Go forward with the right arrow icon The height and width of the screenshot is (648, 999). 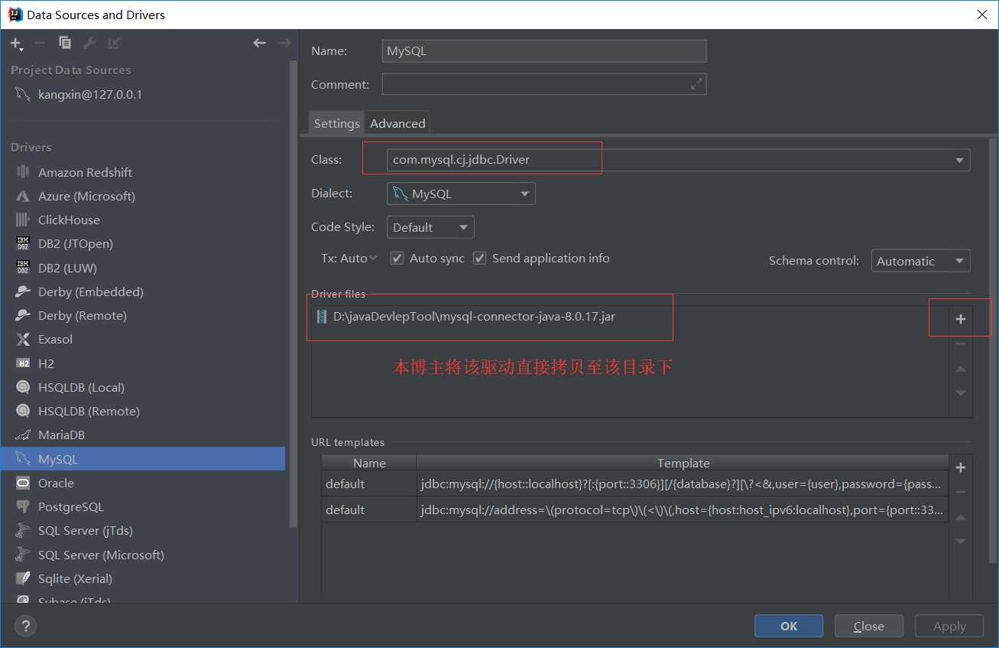[x=284, y=43]
